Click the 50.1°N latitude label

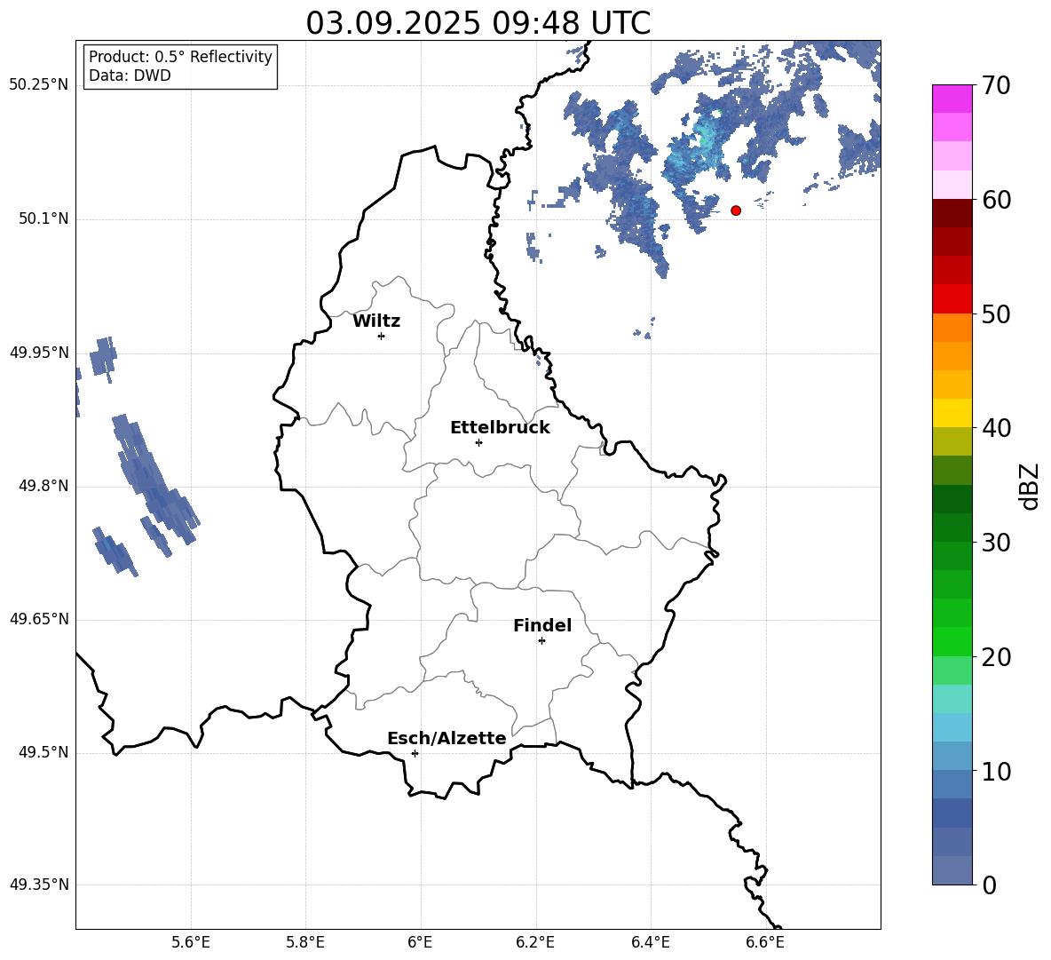pos(43,219)
